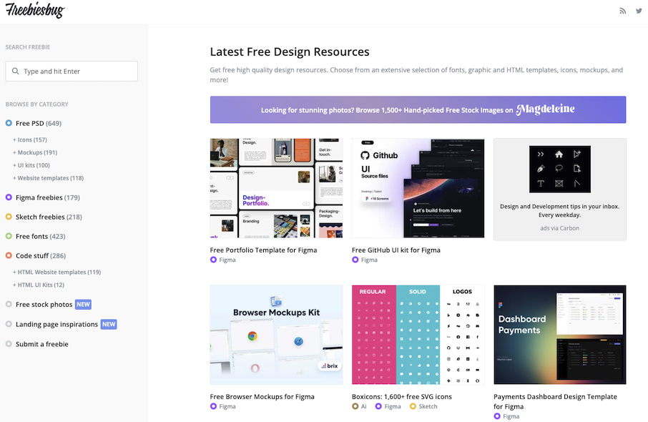This screenshot has height=422, width=648.
Task: Click Figma tag under Free GitHub UI kit
Action: [x=365, y=260]
